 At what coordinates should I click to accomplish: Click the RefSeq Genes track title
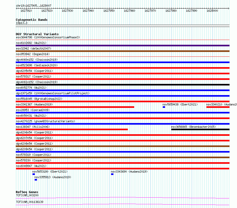27,192
